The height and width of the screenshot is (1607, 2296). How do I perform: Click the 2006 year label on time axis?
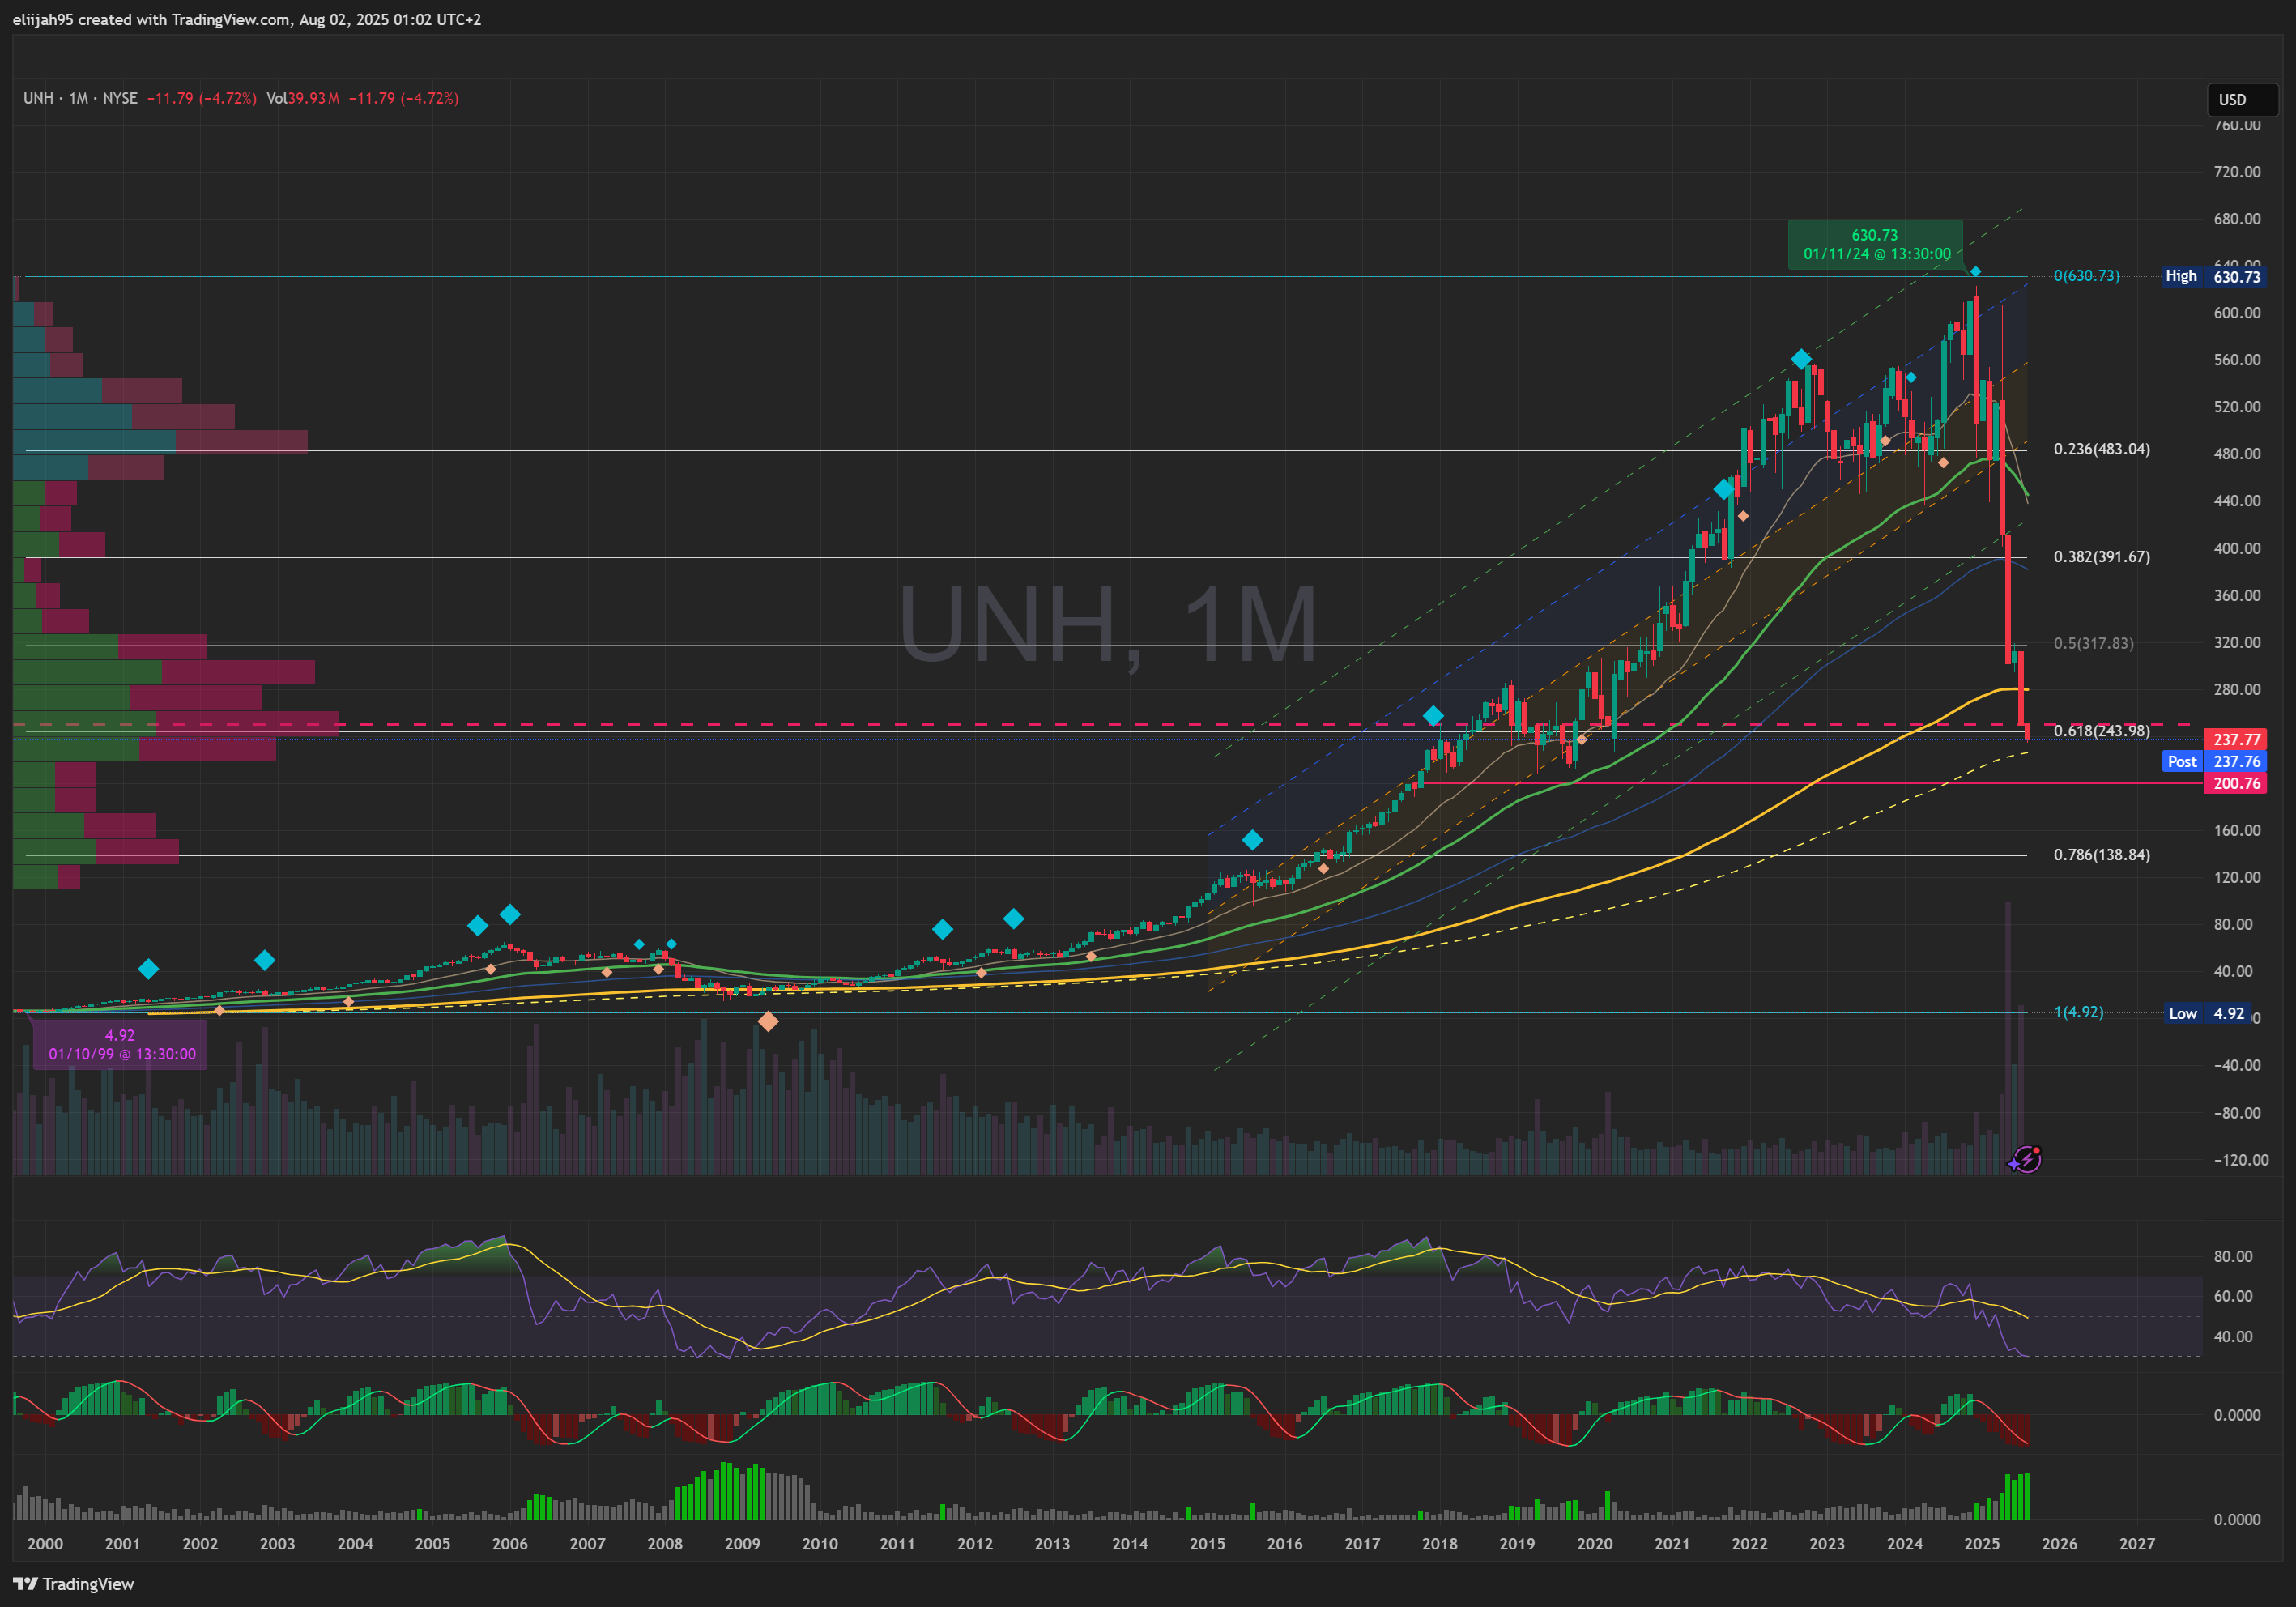(x=510, y=1543)
